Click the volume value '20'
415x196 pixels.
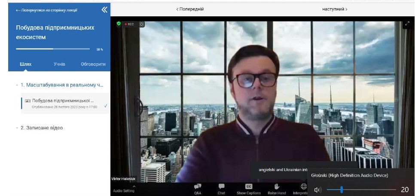(x=405, y=190)
